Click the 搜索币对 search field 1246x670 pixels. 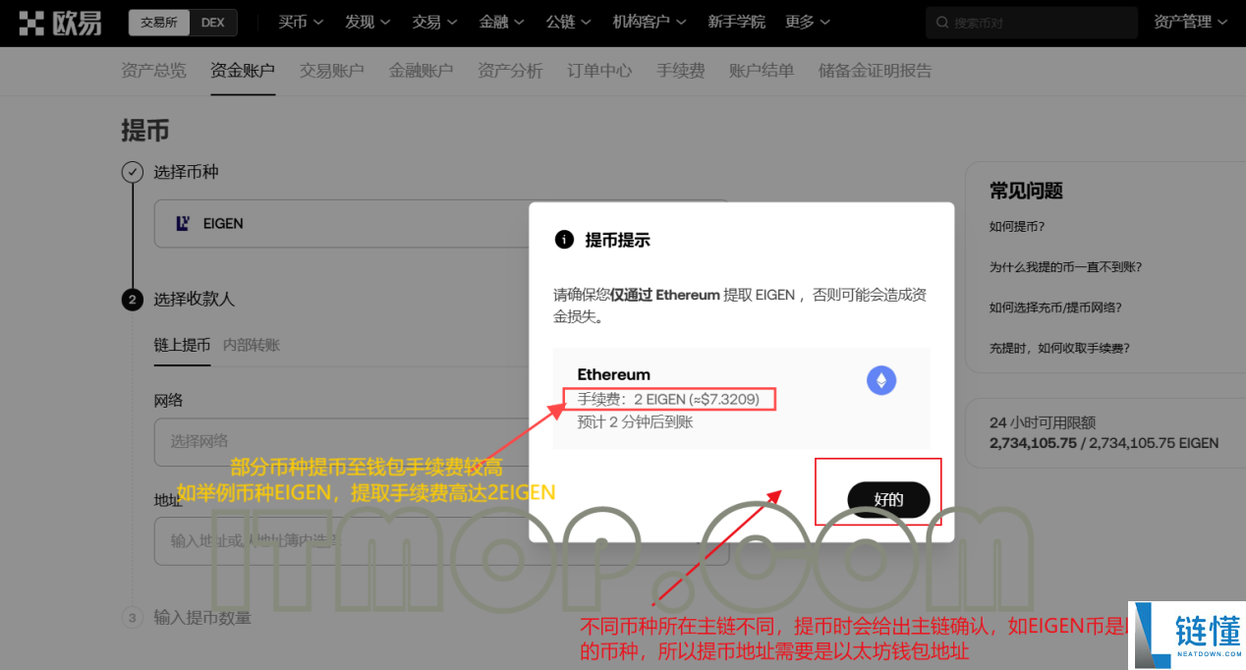1032,23
